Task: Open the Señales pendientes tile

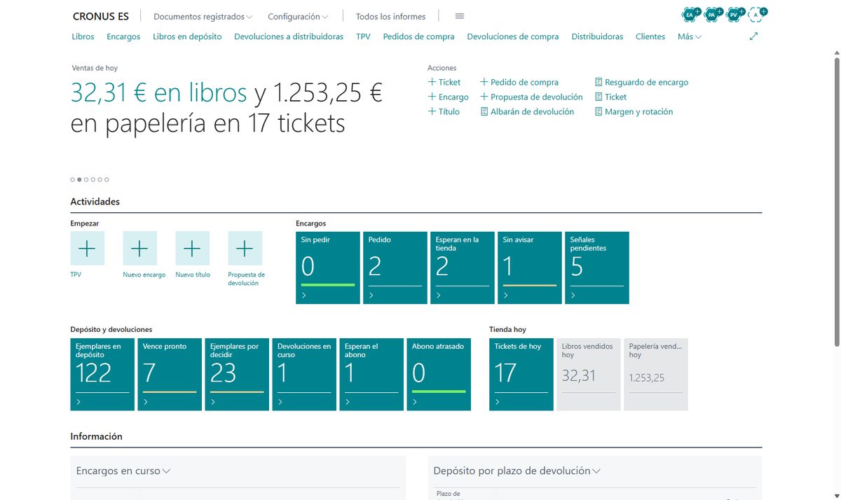Action: click(597, 268)
